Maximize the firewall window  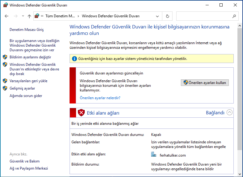point(221,5)
